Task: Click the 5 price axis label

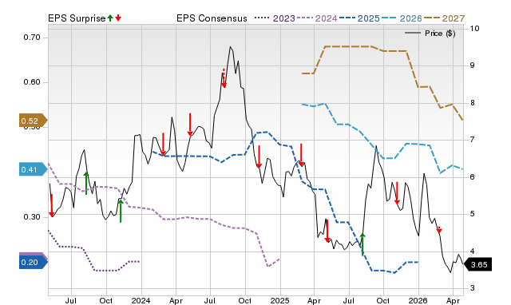Action: [x=472, y=214]
